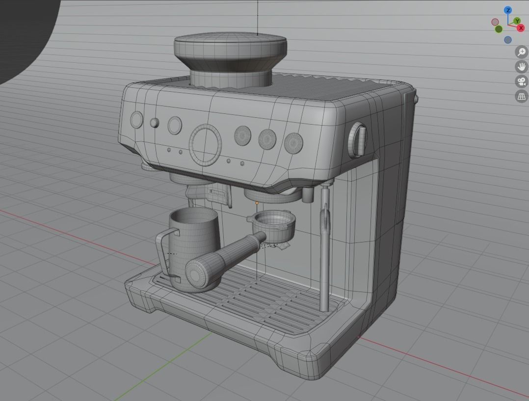Viewport: 529px width, 401px height.
Task: Click the magnifier zoom viewport icon
Action: tap(522, 52)
